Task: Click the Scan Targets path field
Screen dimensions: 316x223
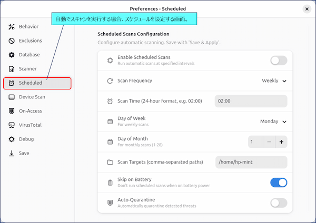Action: pos(251,162)
